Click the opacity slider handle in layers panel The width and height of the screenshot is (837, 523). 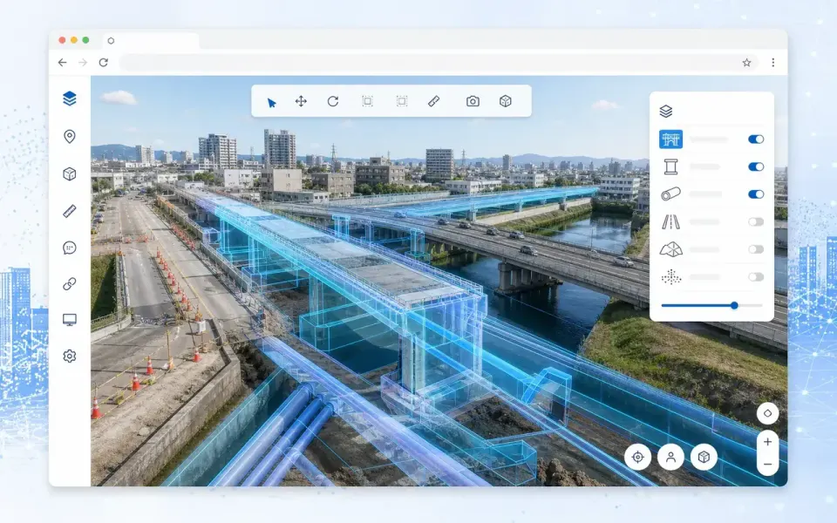click(x=734, y=305)
